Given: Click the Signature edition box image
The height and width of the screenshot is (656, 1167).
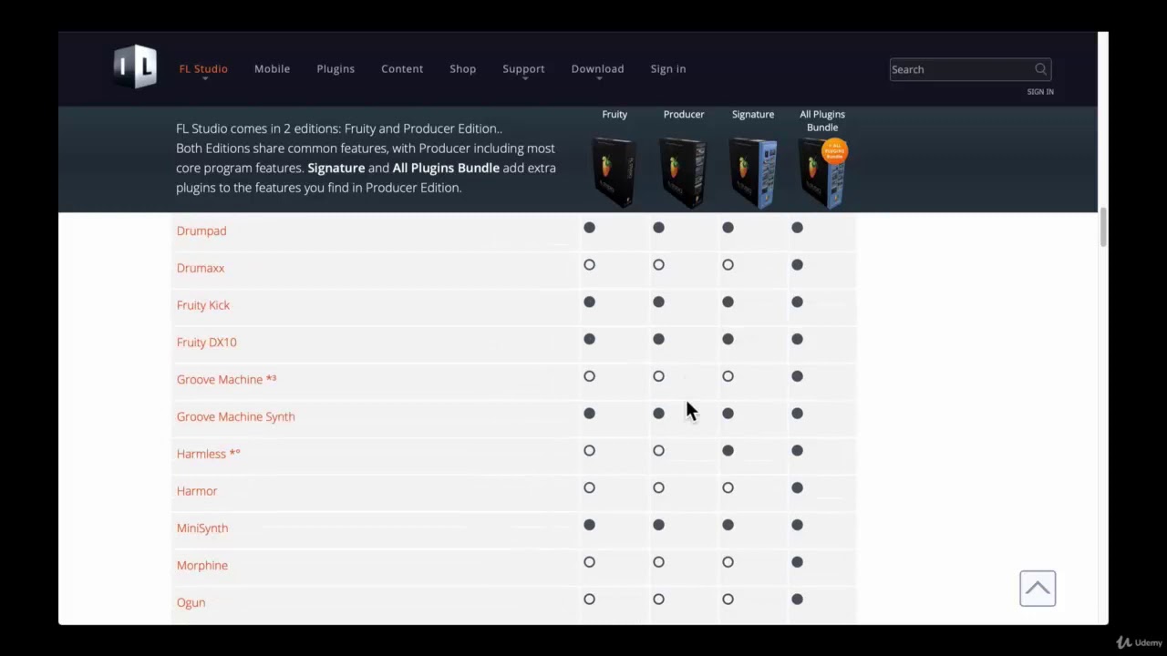Looking at the screenshot, I should tap(753, 172).
